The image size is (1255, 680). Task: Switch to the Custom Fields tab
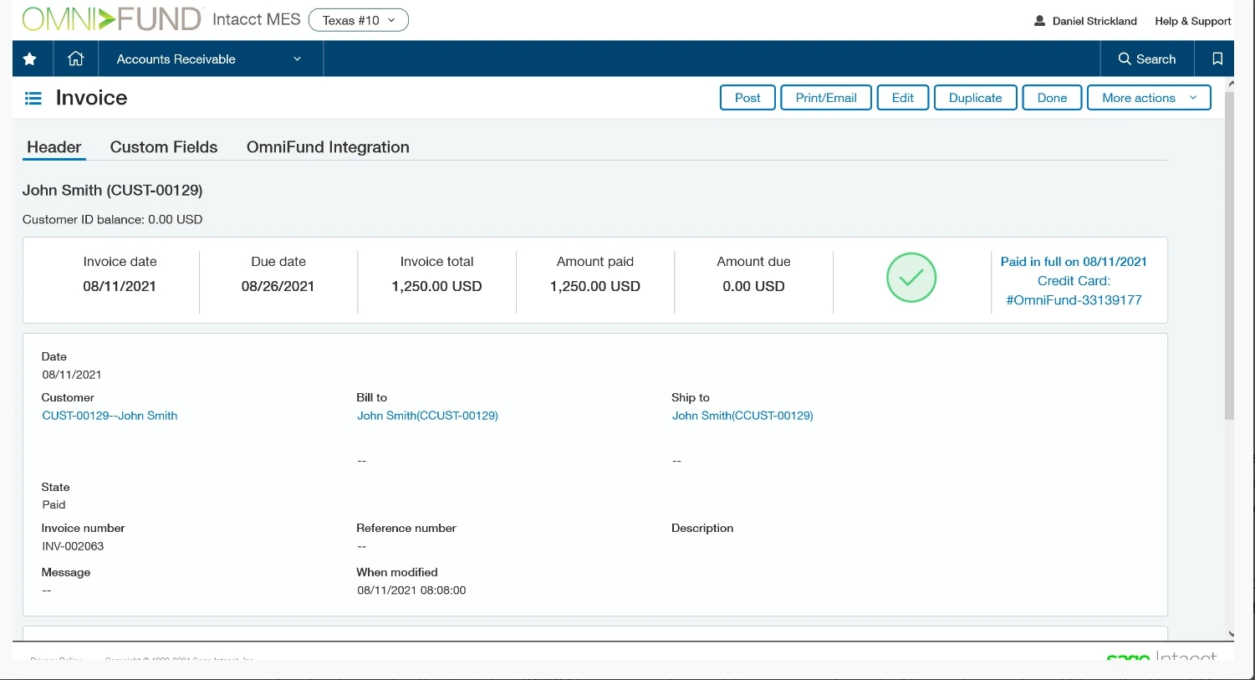pos(164,147)
